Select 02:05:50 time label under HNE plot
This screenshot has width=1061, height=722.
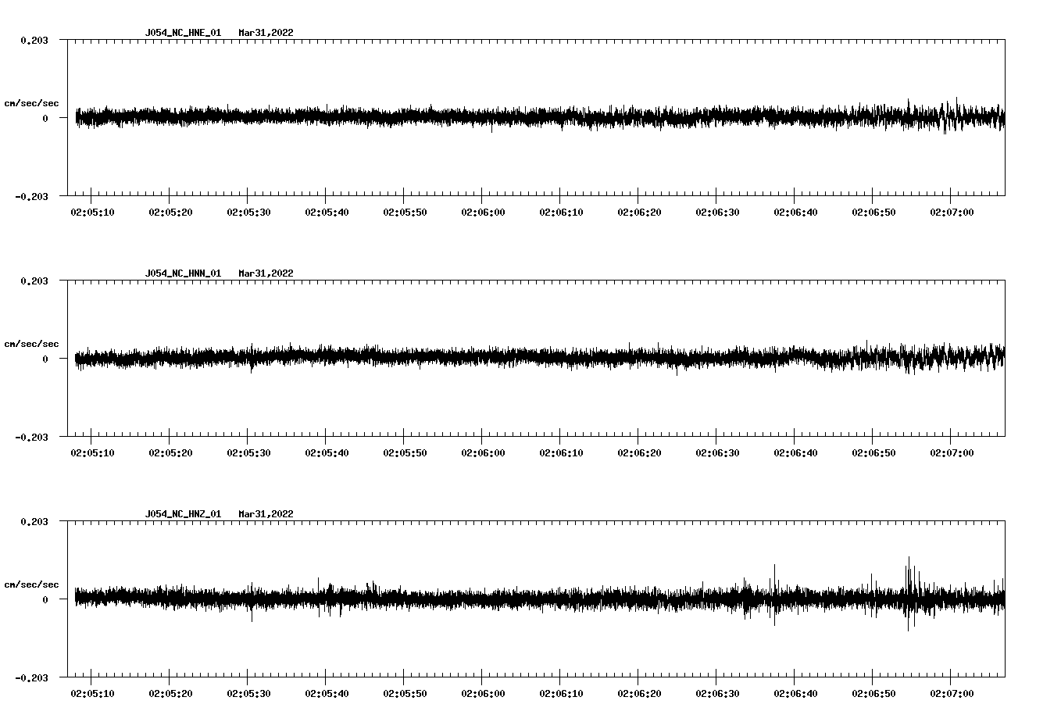pyautogui.click(x=405, y=213)
